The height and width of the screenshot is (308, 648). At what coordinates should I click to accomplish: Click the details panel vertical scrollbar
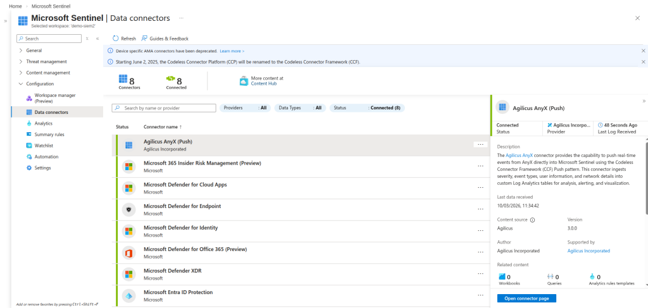[646, 178]
